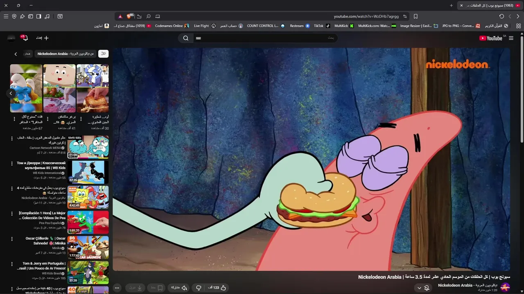Click the YouTube search input field
Image resolution: width=524 pixels, height=294 pixels.
pyautogui.click(x=266, y=38)
